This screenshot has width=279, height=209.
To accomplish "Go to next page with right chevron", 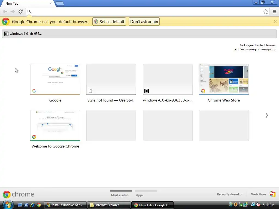I will click(x=266, y=115).
